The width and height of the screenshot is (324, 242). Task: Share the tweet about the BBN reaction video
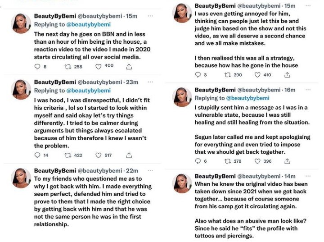[129, 66]
